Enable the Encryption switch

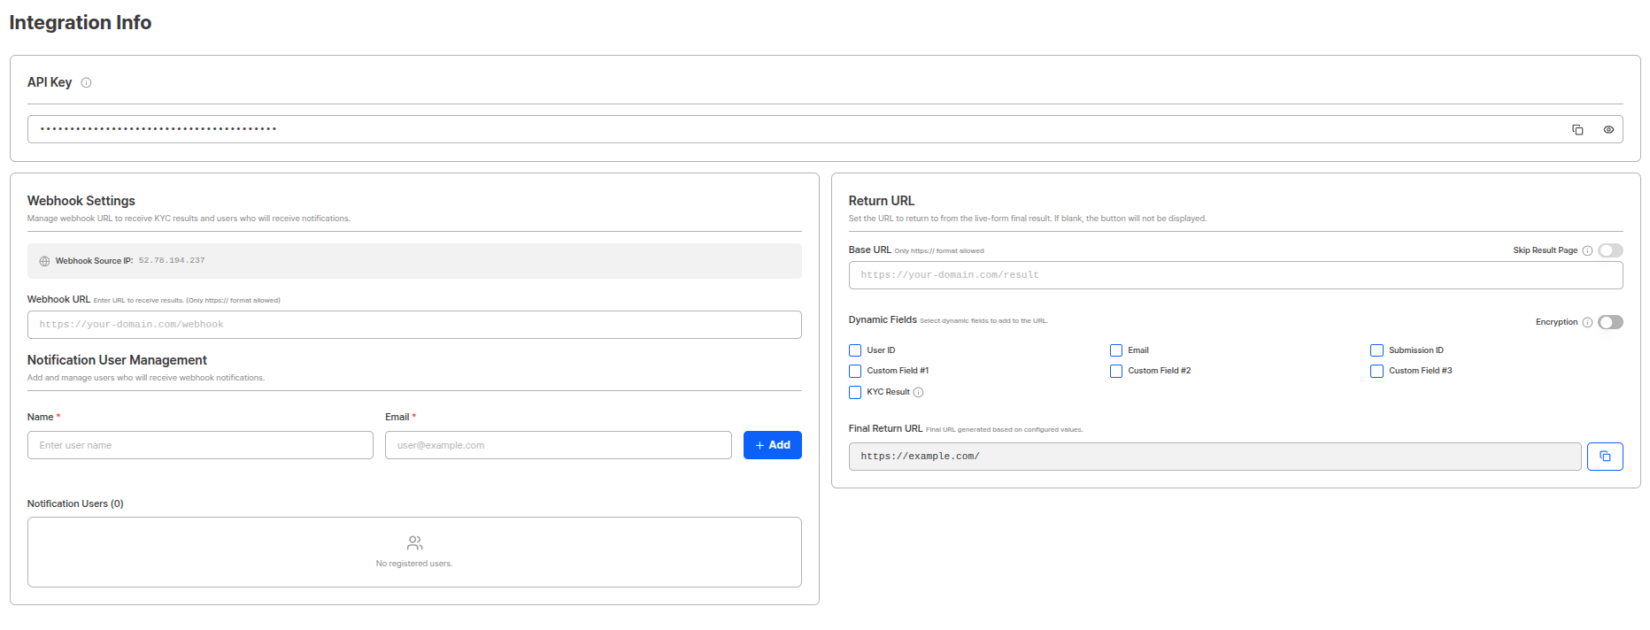pyautogui.click(x=1610, y=322)
